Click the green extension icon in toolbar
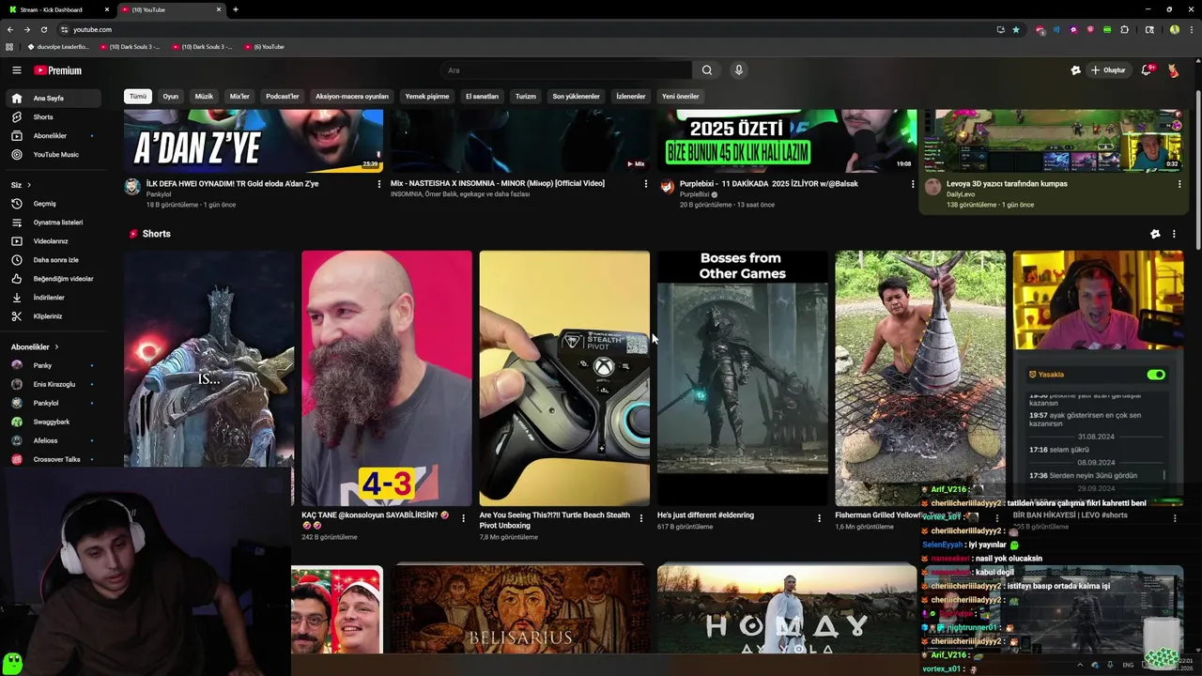The height and width of the screenshot is (676, 1202). coord(1108,29)
